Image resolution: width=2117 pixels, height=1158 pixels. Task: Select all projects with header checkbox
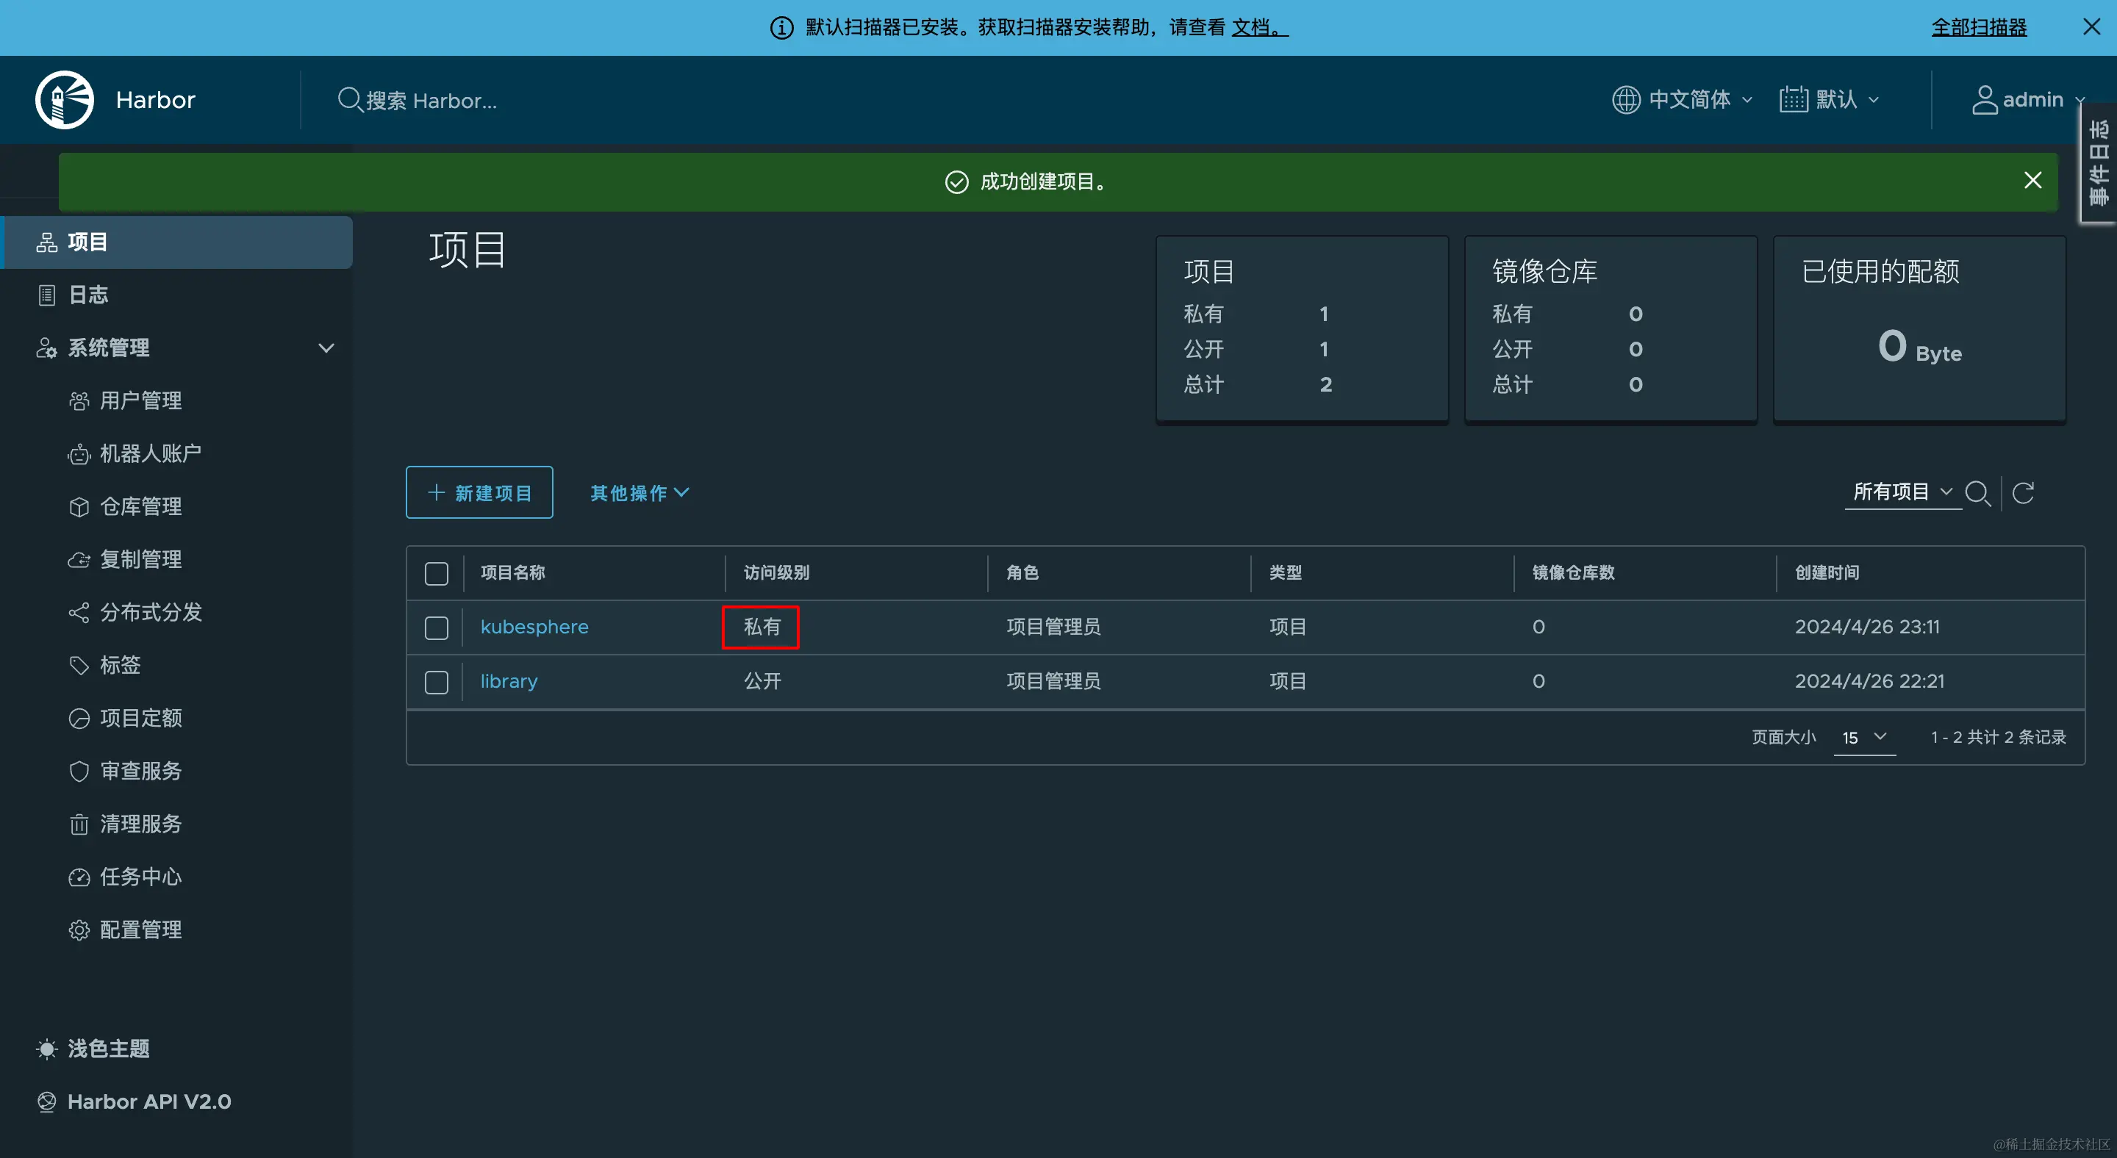437,572
